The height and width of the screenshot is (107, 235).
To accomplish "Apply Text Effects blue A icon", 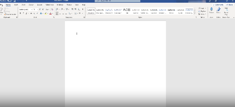I will (x=41, y=13).
